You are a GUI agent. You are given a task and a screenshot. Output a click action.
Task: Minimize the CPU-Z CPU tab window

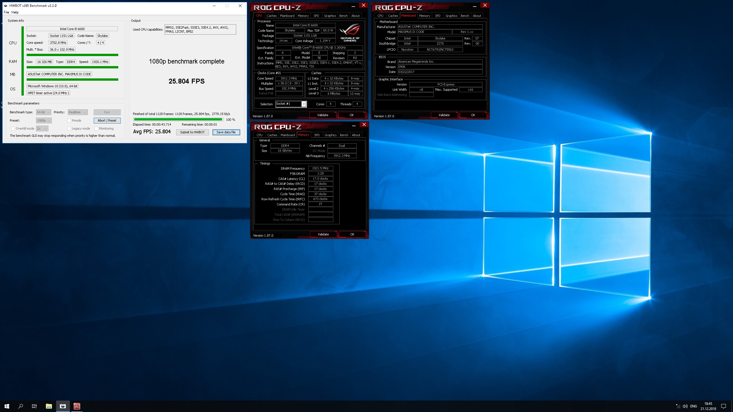point(353,6)
